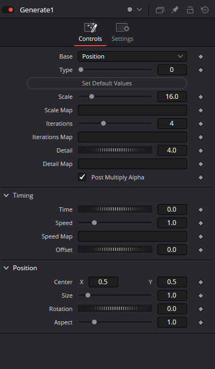Viewport: 215px width, 369px height.
Task: Click the Iterations slider track
Action: coord(115,124)
